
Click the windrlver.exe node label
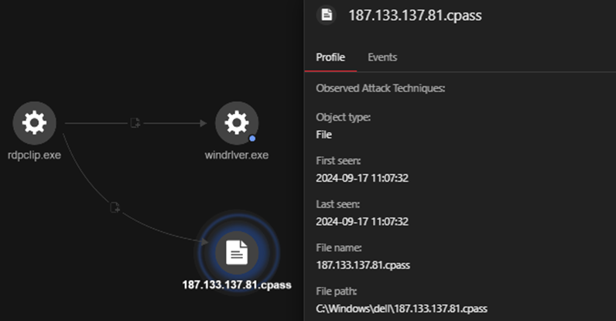coord(236,155)
